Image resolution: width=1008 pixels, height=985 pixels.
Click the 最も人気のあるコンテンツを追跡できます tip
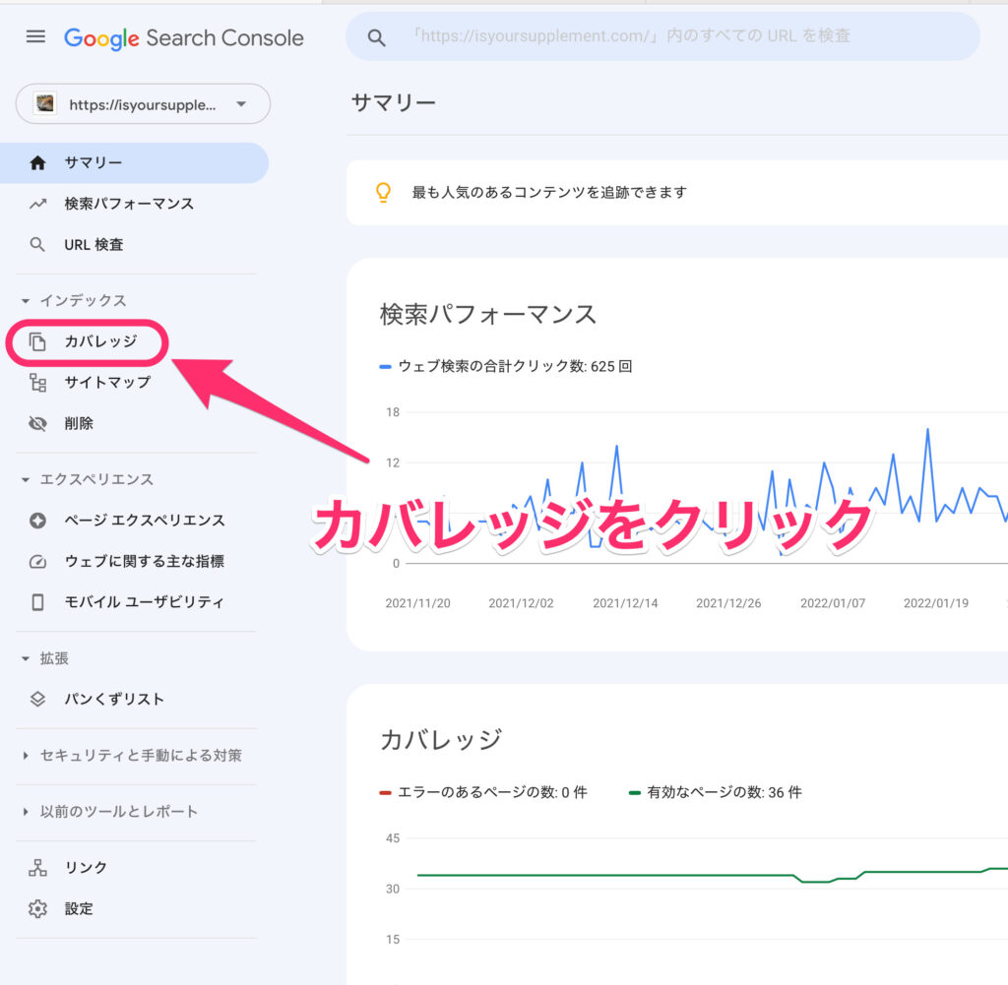click(549, 192)
